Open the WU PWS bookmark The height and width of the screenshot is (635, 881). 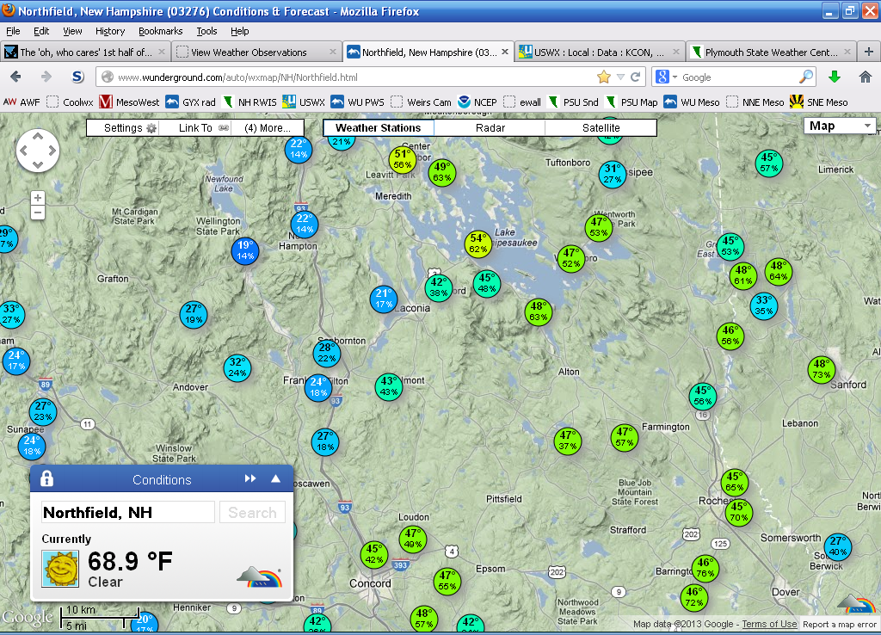coord(357,102)
